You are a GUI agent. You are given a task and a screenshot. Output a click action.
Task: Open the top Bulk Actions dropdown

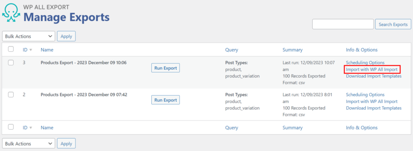coord(29,36)
